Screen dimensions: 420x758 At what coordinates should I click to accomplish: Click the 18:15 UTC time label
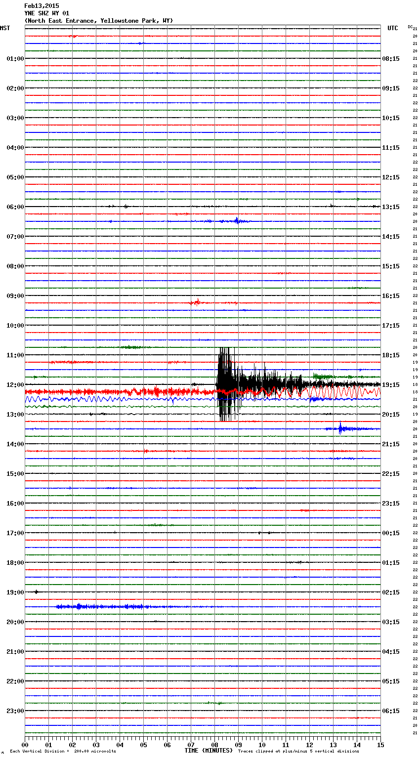tap(391, 355)
